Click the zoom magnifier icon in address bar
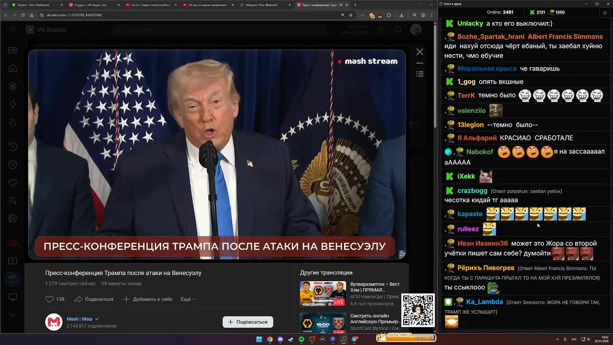613x345 pixels. click(343, 15)
